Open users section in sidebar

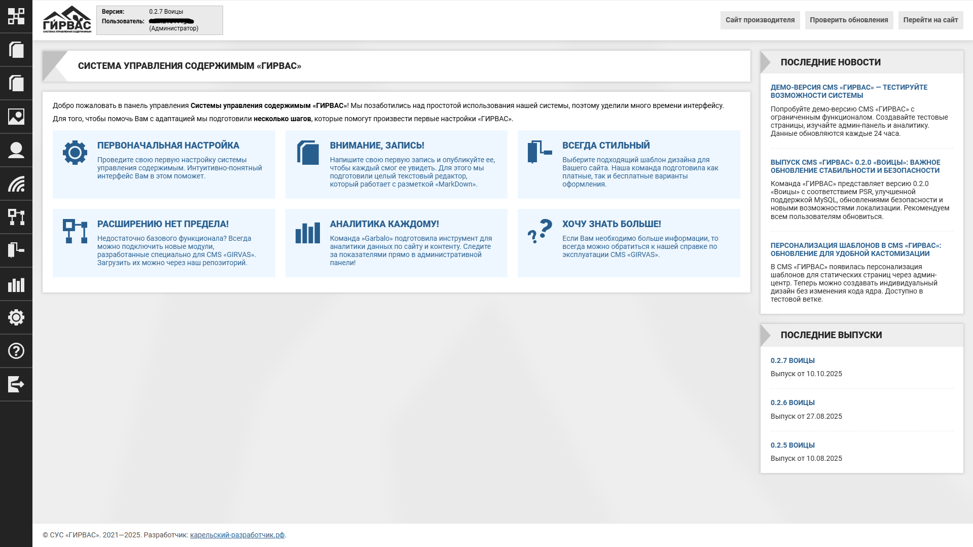click(x=16, y=150)
